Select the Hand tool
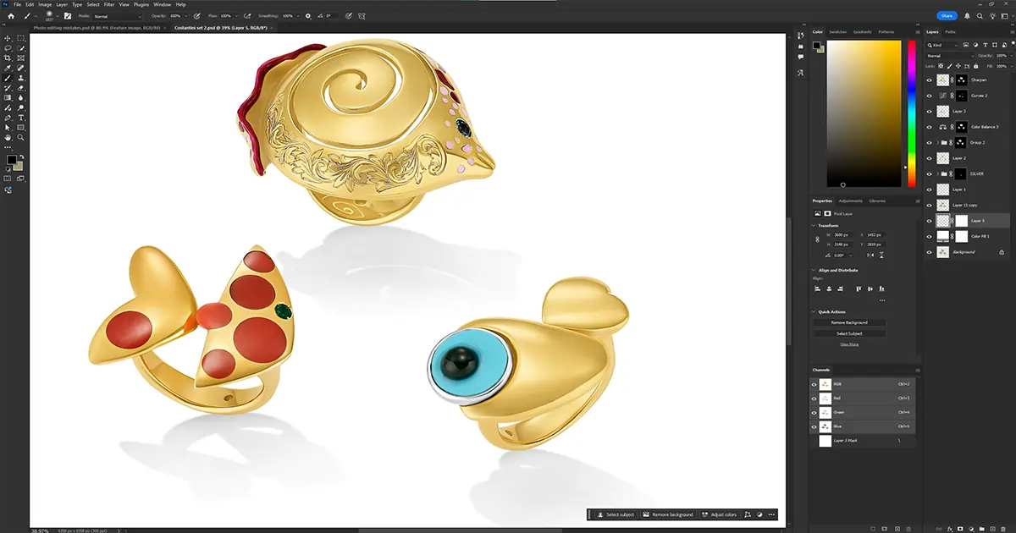Screen dimensions: 1016x533 pos(8,137)
